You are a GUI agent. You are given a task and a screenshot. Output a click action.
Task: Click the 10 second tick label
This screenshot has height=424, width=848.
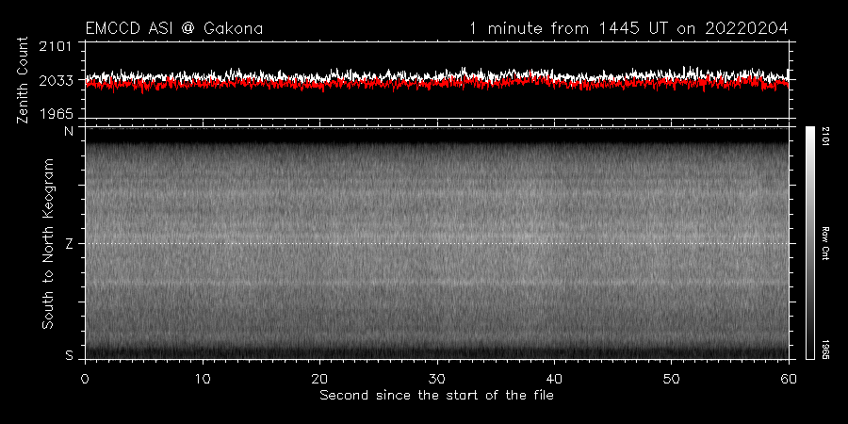click(x=203, y=378)
